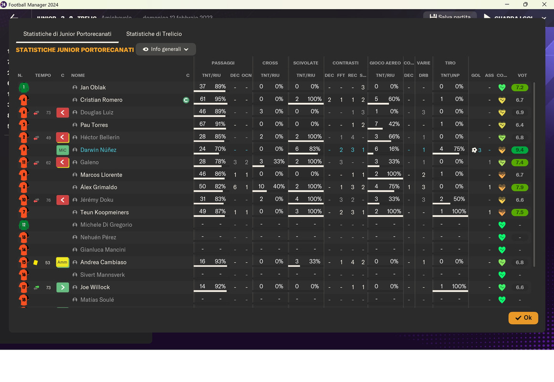Switch to Statistiche di Trelicio tab
Viewport: 554px width, 382px height.
(x=154, y=34)
